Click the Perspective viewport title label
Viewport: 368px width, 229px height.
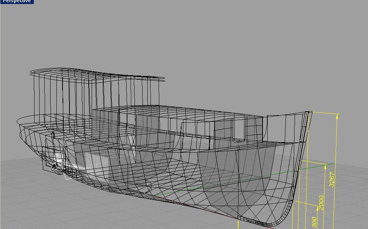click(17, 1)
